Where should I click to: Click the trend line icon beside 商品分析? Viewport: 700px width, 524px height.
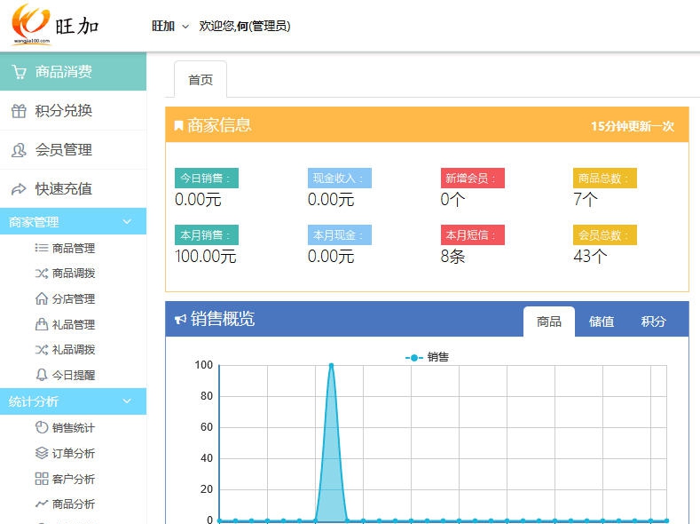[41, 504]
